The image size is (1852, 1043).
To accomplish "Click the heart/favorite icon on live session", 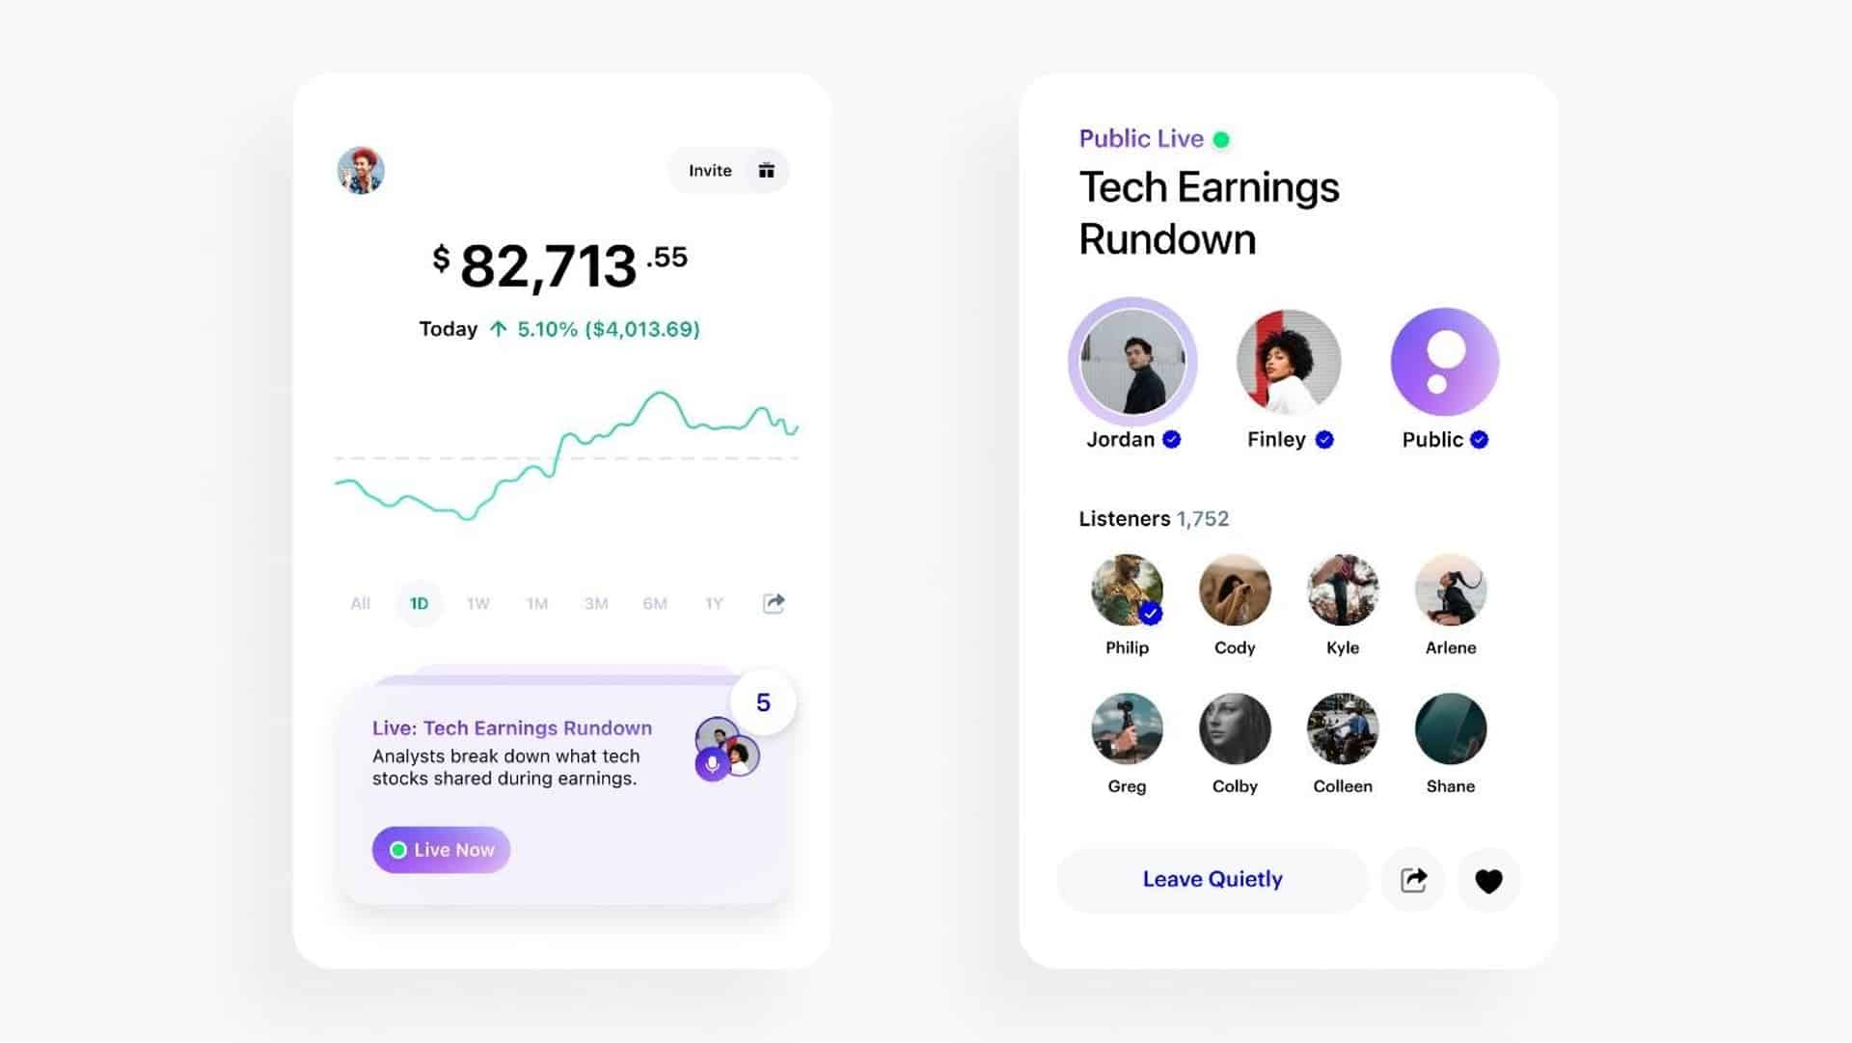I will [1488, 879].
